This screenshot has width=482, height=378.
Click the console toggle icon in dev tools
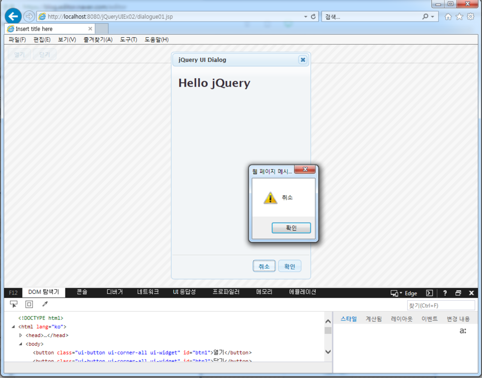[430, 293]
